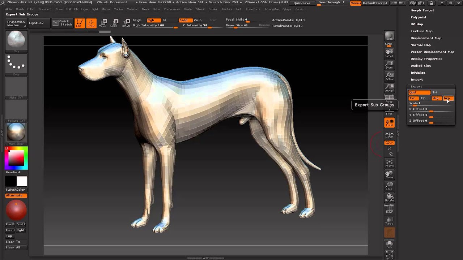The image size is (463, 260).
Task: Open the Alpha menu
Action: 9,9
